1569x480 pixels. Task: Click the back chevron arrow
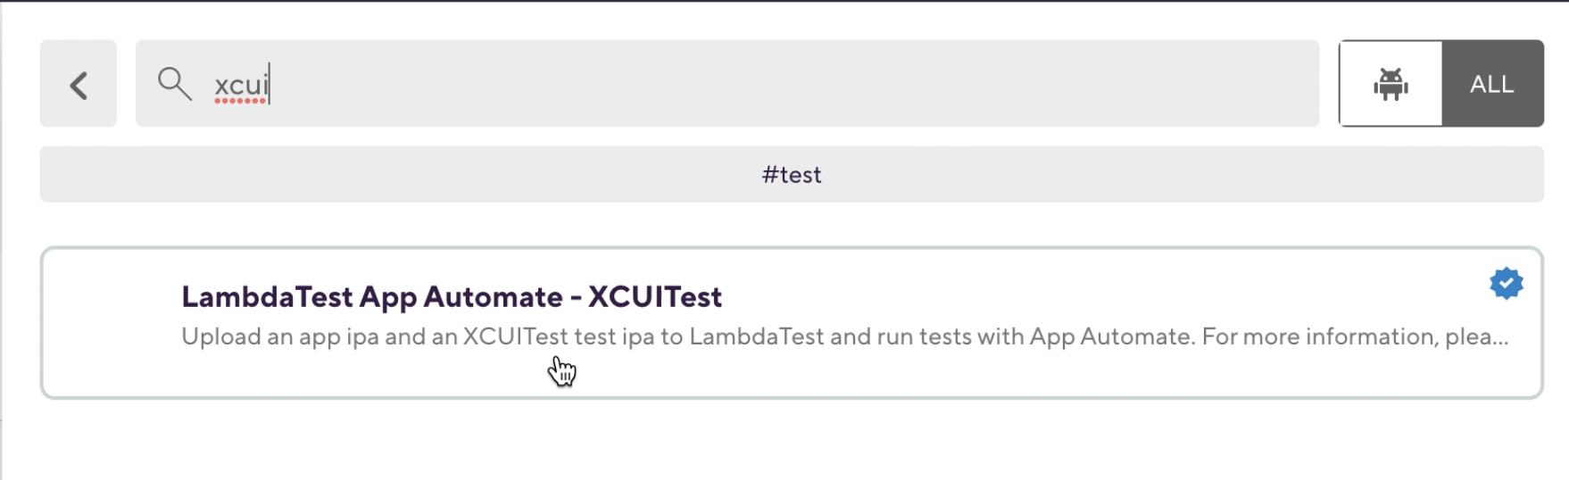coord(79,84)
